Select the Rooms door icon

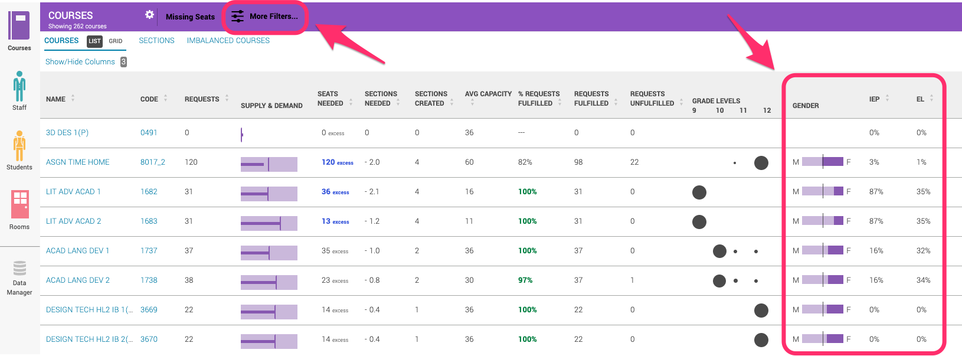pyautogui.click(x=19, y=204)
